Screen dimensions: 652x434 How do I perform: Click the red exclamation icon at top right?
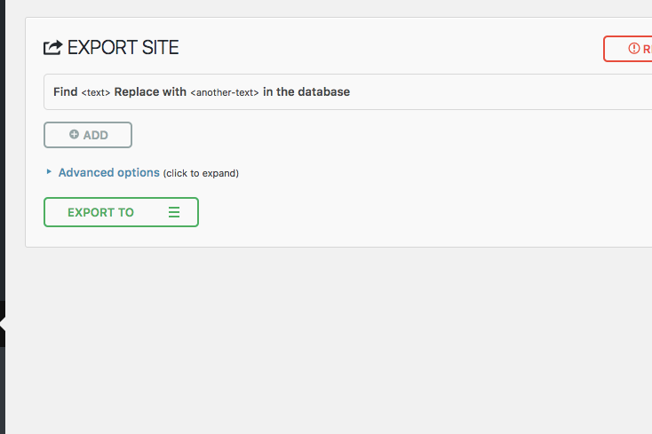[633, 49]
